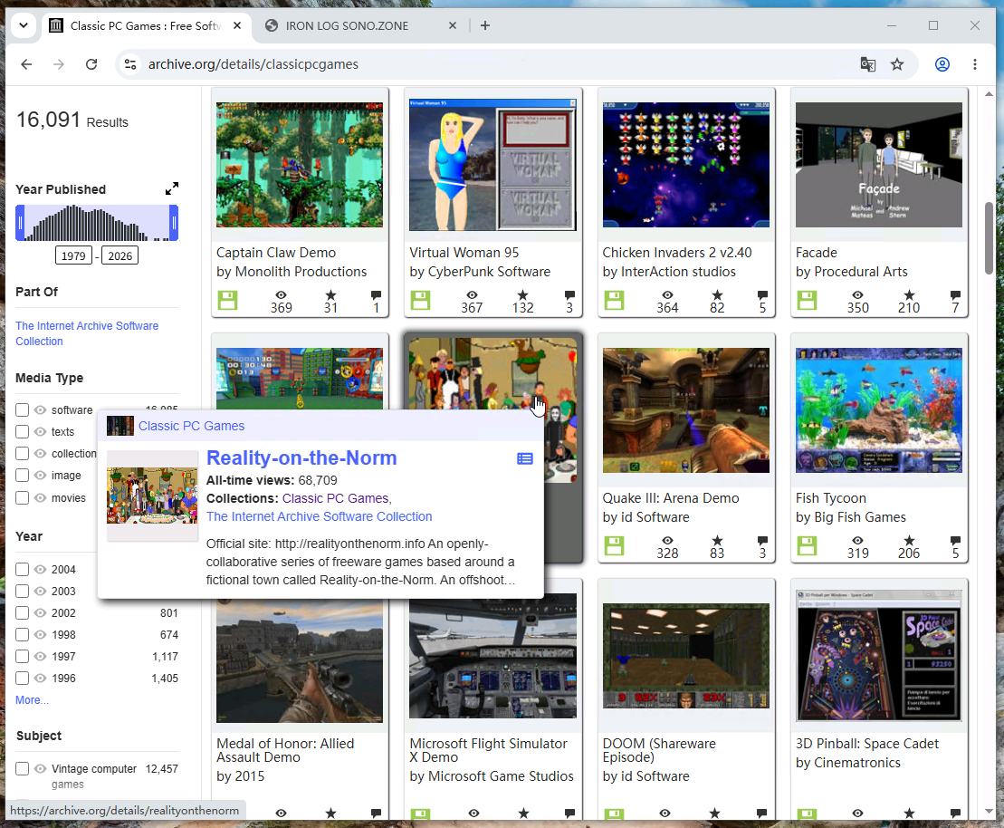Check the software media type checkbox
The height and width of the screenshot is (828, 1004).
[23, 410]
